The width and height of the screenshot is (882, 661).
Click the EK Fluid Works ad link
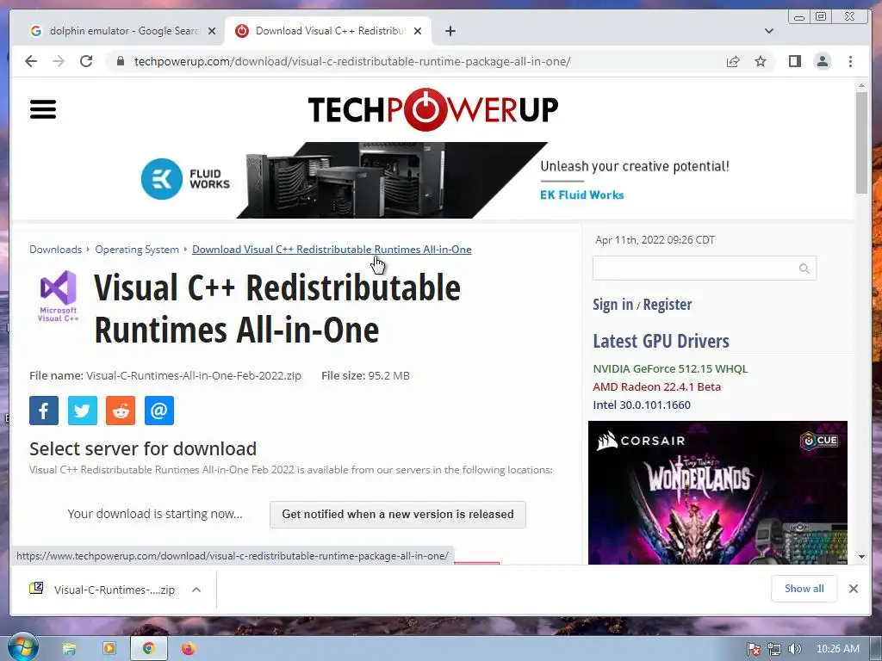coord(581,195)
